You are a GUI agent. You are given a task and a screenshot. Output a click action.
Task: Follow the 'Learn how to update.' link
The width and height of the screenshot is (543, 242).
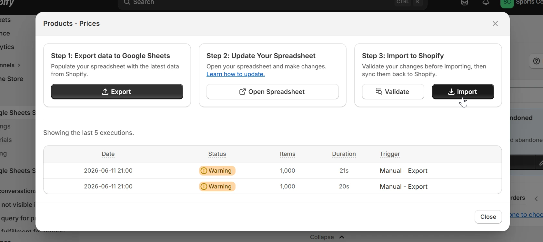[x=236, y=74]
